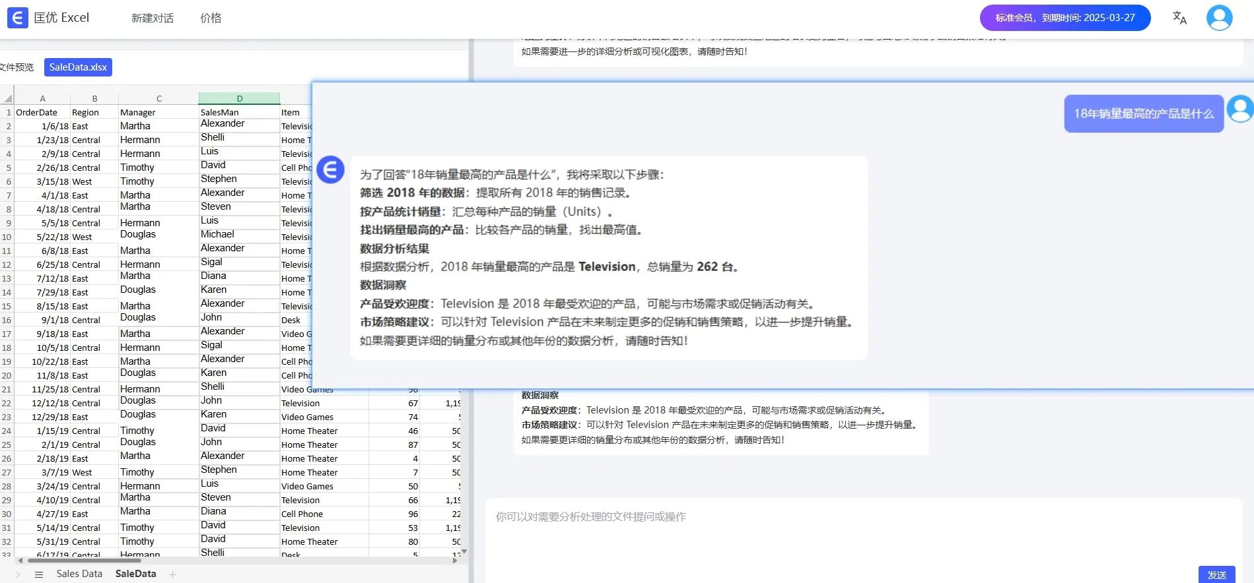Screen dimensions: 1254x583
Task: Select column B header
Action: coord(94,98)
